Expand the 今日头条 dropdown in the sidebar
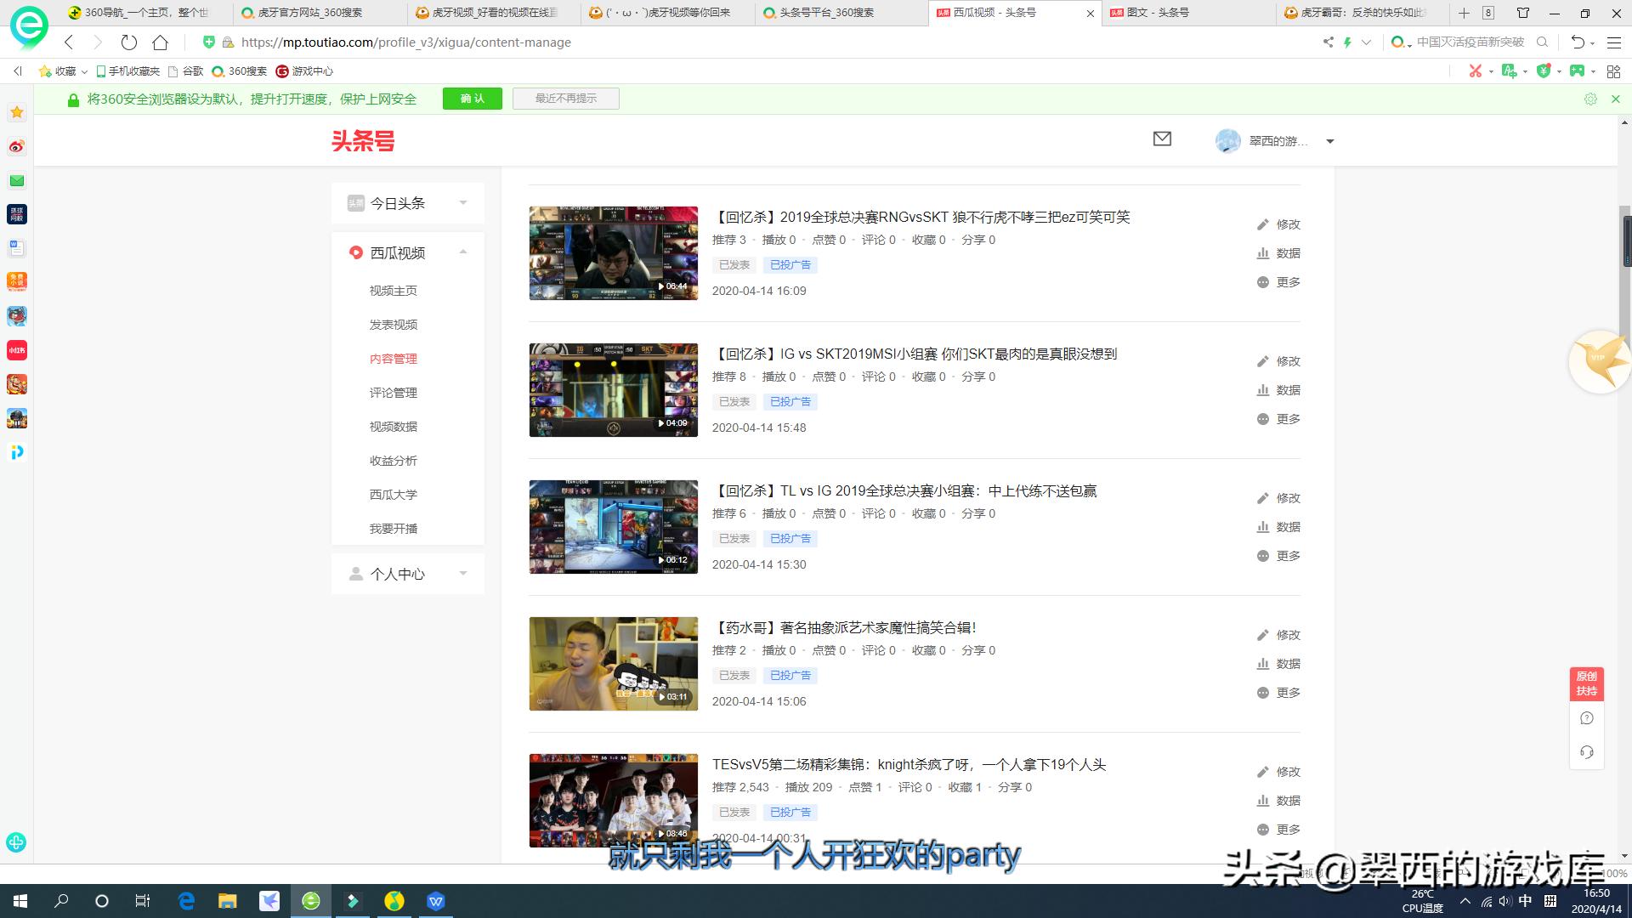Viewport: 1632px width, 918px height. (463, 202)
